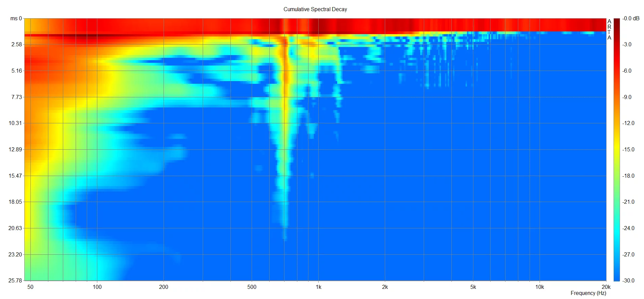Click the -24.0 color scale label
644x299 pixels.
[x=628, y=228]
